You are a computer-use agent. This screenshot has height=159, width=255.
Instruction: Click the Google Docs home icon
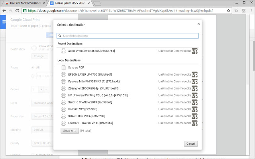[x=4, y=22]
